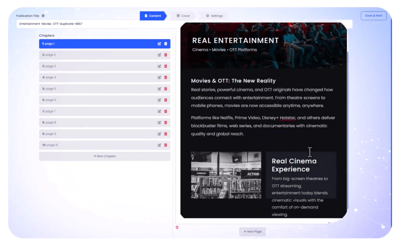Remove page 3 chapter via trash icon
The image size is (399, 245).
[x=166, y=66]
